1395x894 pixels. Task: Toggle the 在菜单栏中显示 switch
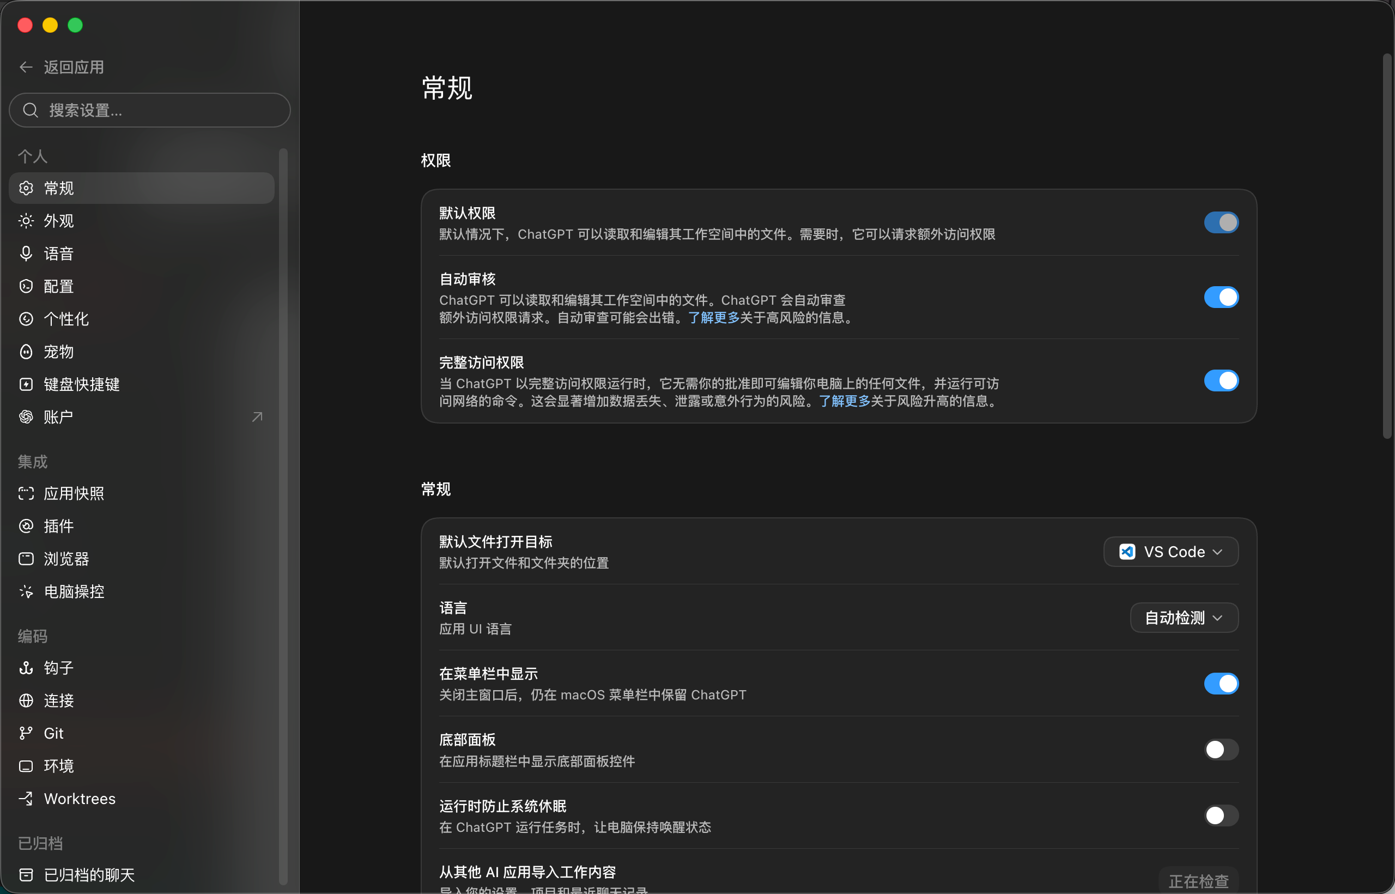pos(1221,684)
